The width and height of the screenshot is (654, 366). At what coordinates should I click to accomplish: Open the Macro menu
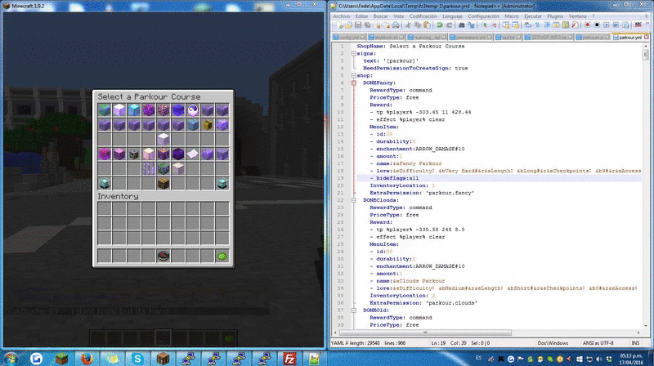tap(512, 16)
